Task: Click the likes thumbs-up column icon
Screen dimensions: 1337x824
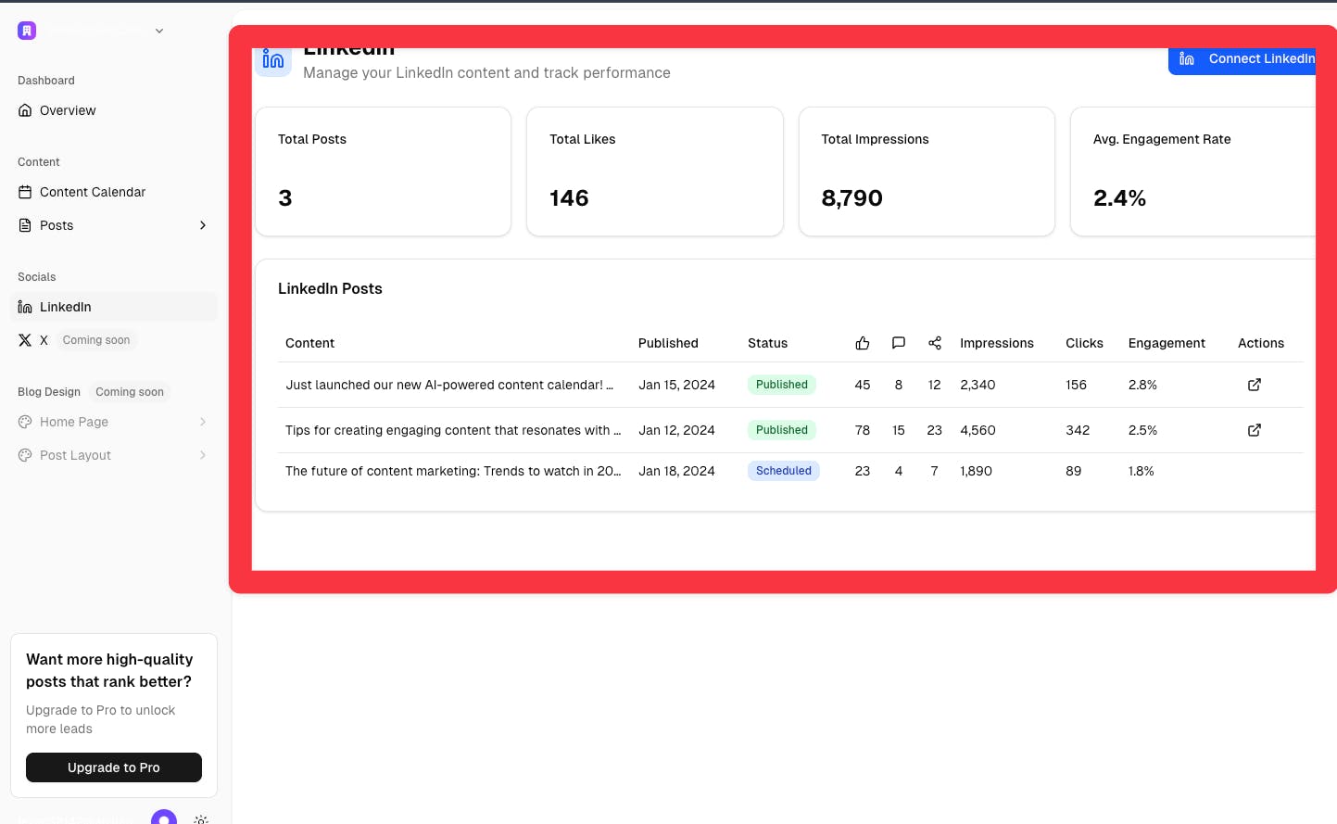Action: pyautogui.click(x=863, y=343)
